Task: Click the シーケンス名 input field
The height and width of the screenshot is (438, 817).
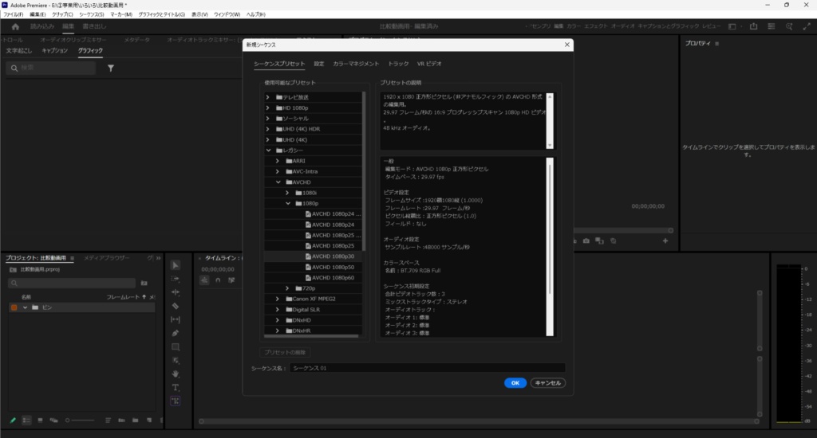Action: [x=428, y=368]
